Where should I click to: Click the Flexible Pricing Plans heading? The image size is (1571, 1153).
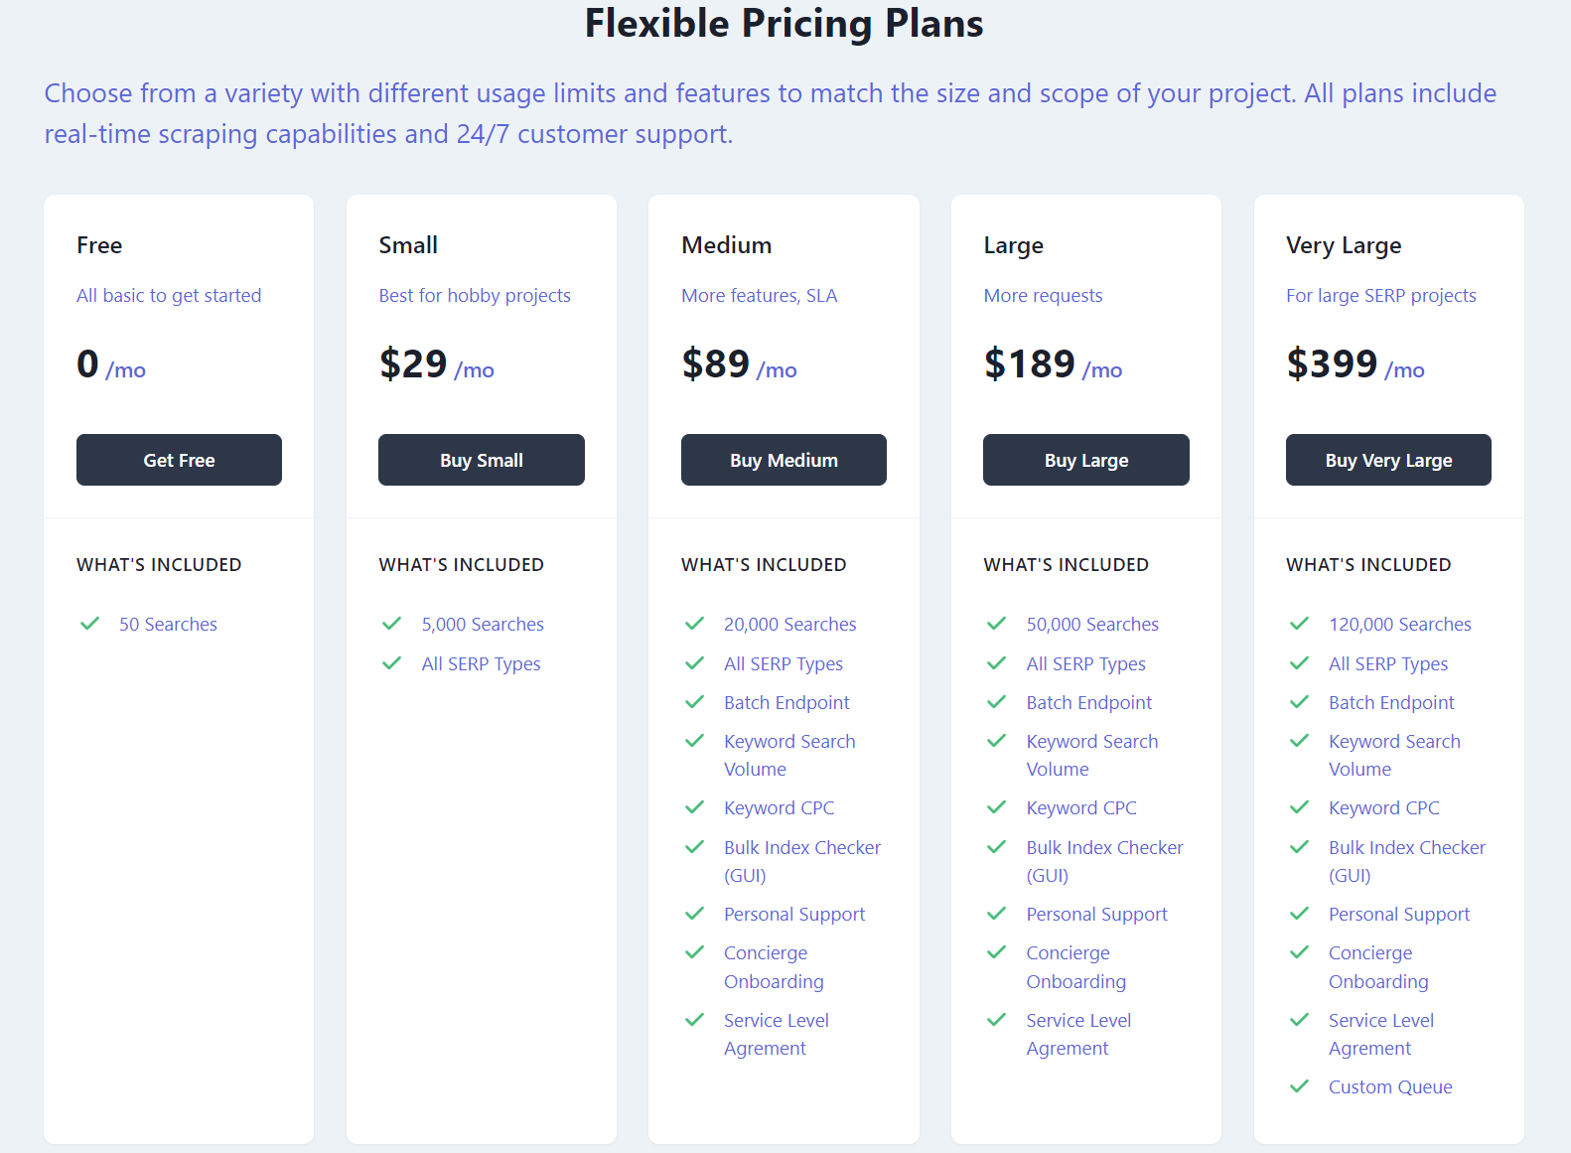click(x=784, y=24)
